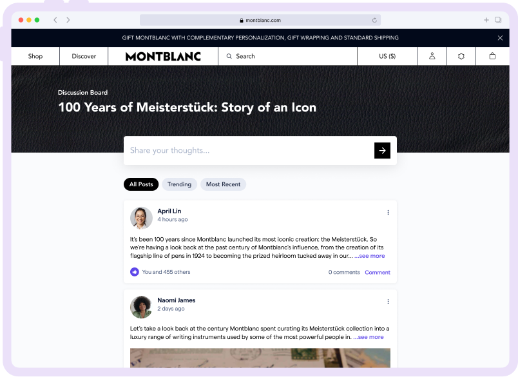View 0 comments on April Lin's post

344,272
